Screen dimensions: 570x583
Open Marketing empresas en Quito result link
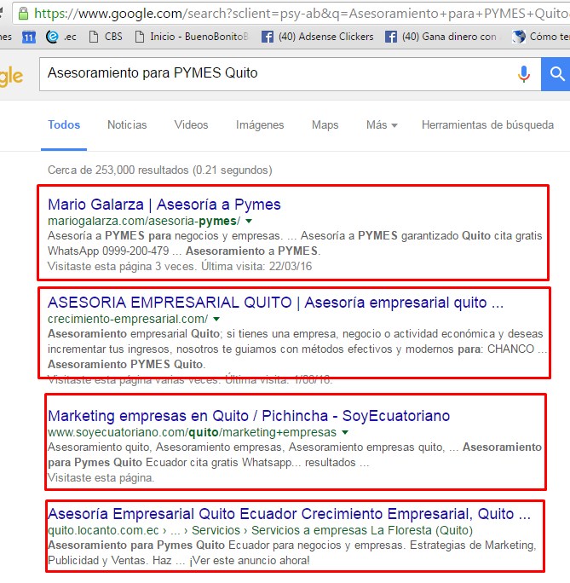249,416
